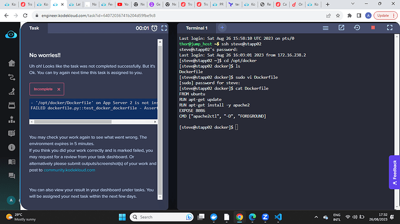Click the timer alarm clock icon
Image resolution: width=400 pixels, height=224 pixels.
pyautogui.click(x=154, y=28)
